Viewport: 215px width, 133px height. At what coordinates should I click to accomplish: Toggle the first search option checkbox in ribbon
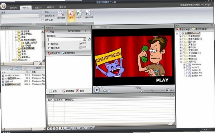[x=43, y=12]
